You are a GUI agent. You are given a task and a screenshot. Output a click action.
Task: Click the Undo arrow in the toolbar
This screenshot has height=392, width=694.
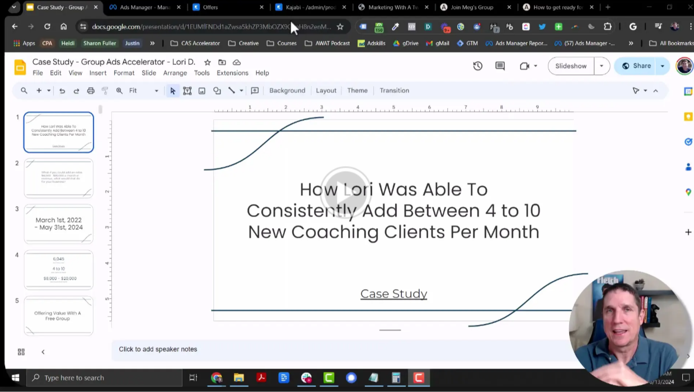click(x=62, y=91)
